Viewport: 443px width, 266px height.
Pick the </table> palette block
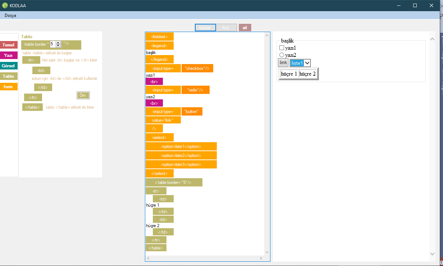pyautogui.click(x=32, y=107)
